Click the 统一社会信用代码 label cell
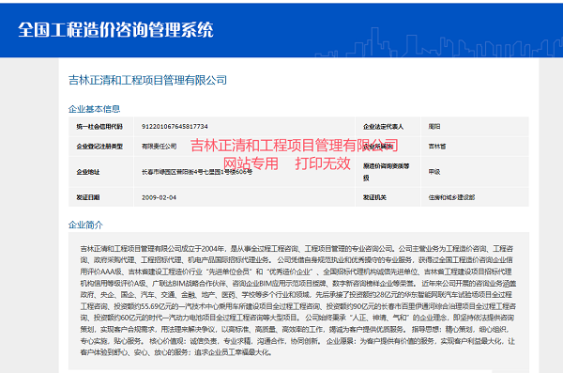The width and height of the screenshot is (563, 373). [x=101, y=126]
